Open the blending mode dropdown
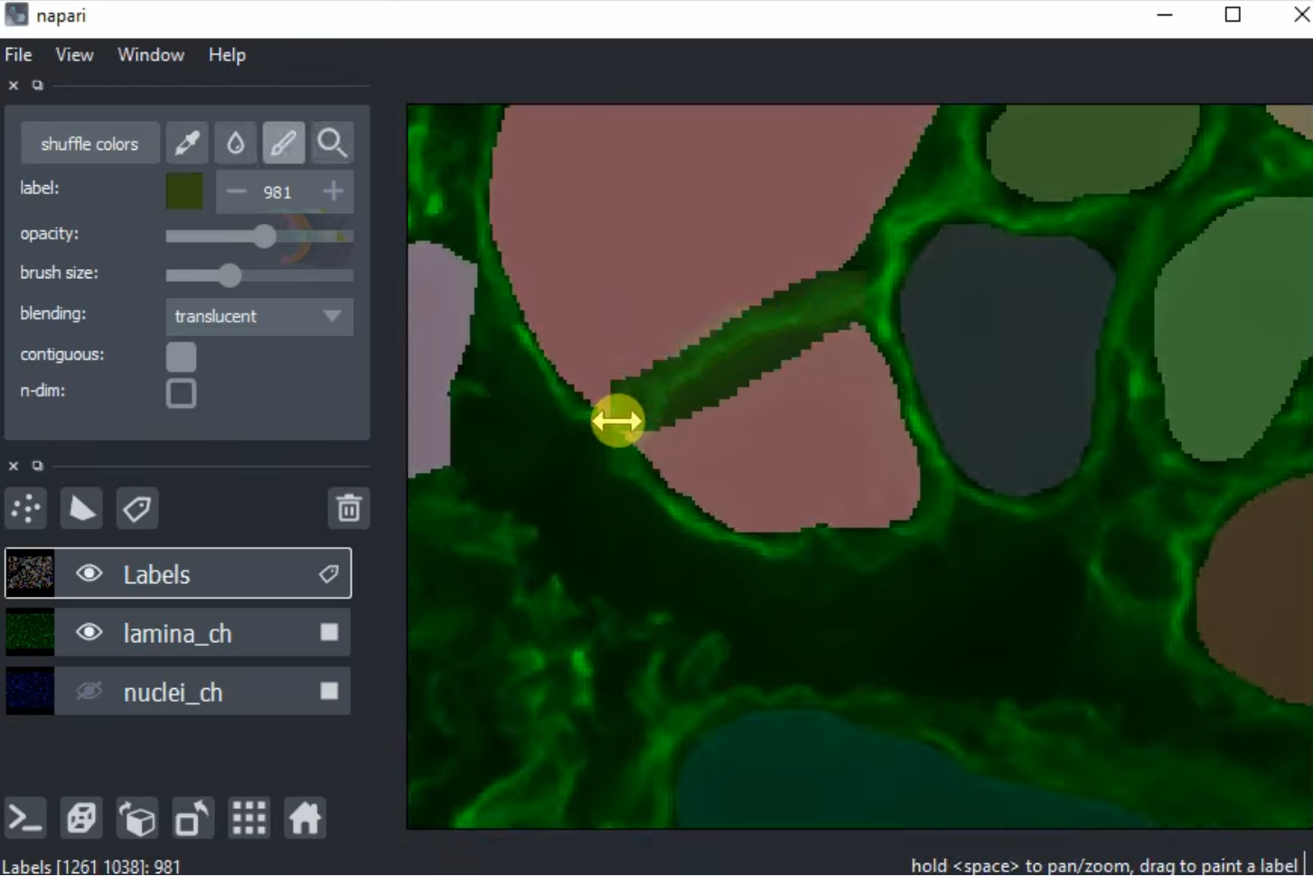The width and height of the screenshot is (1313, 876). point(258,316)
